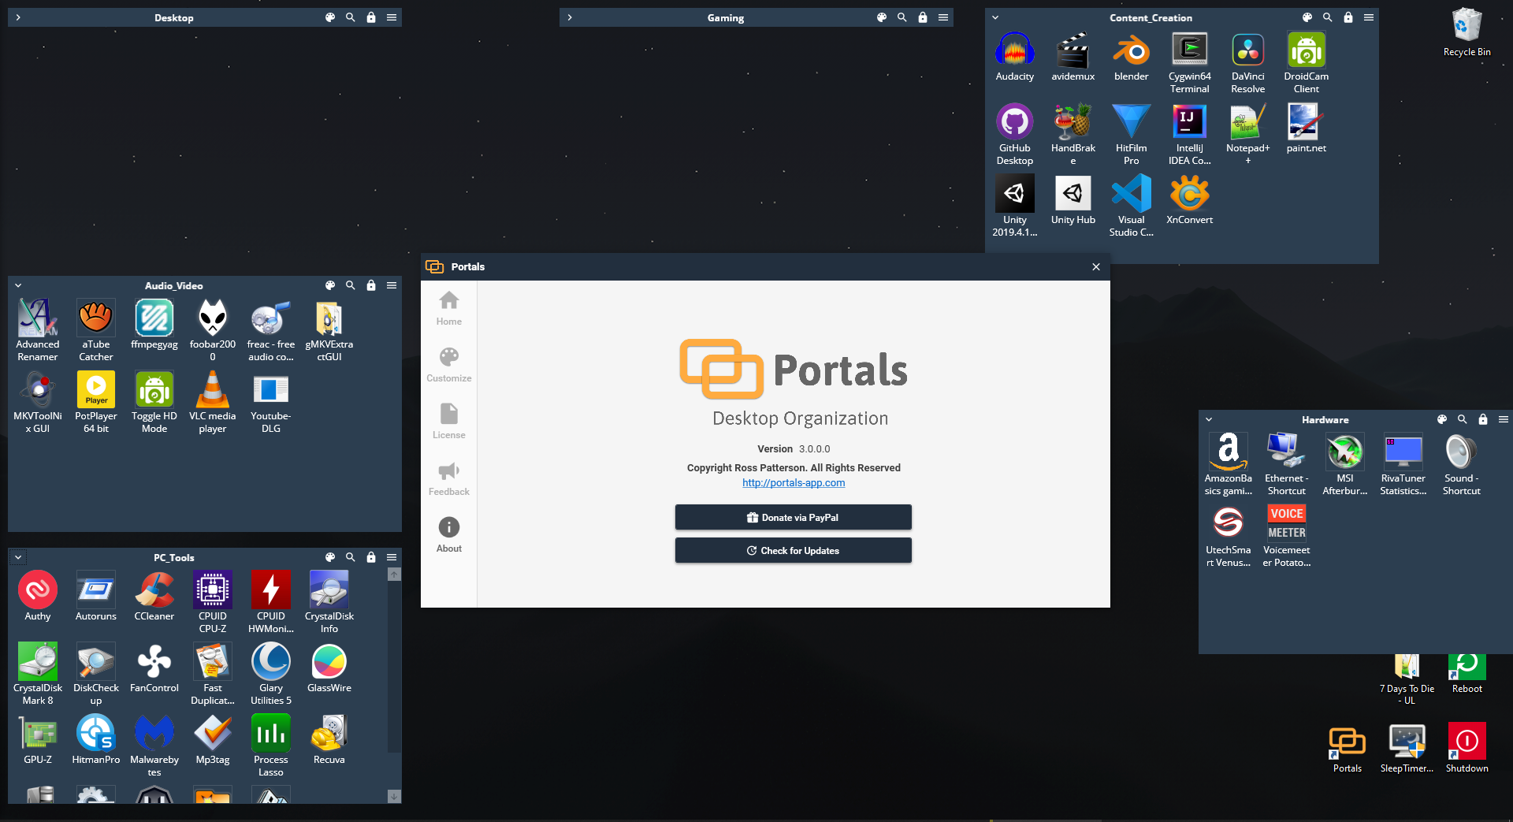
Task: Launch CCleaner in PC_Tools portal
Action: point(154,597)
